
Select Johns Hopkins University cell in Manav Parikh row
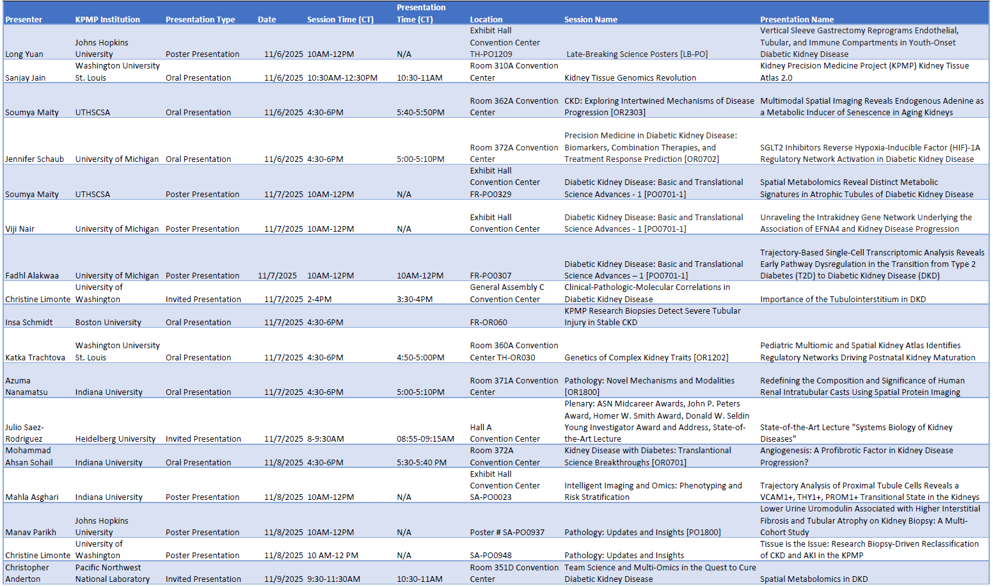click(101, 526)
